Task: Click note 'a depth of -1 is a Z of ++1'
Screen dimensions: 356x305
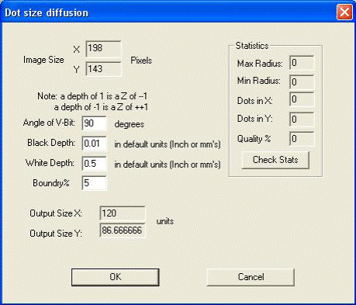Action: [x=101, y=107]
